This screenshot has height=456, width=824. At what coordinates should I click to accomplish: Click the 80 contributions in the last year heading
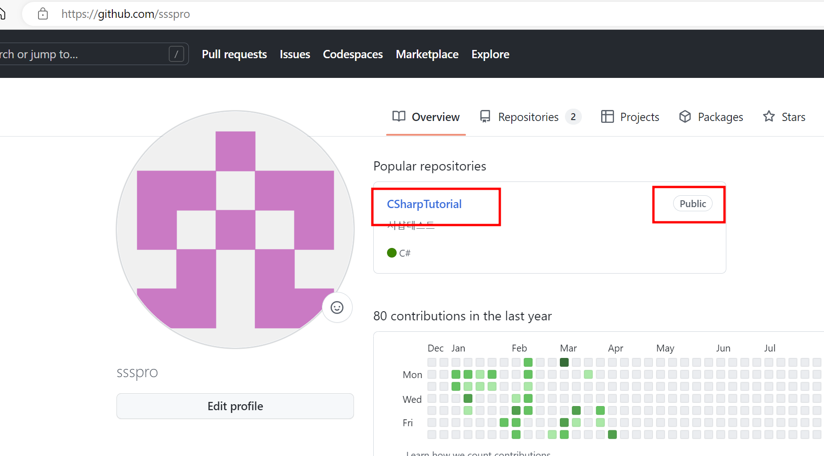tap(462, 316)
